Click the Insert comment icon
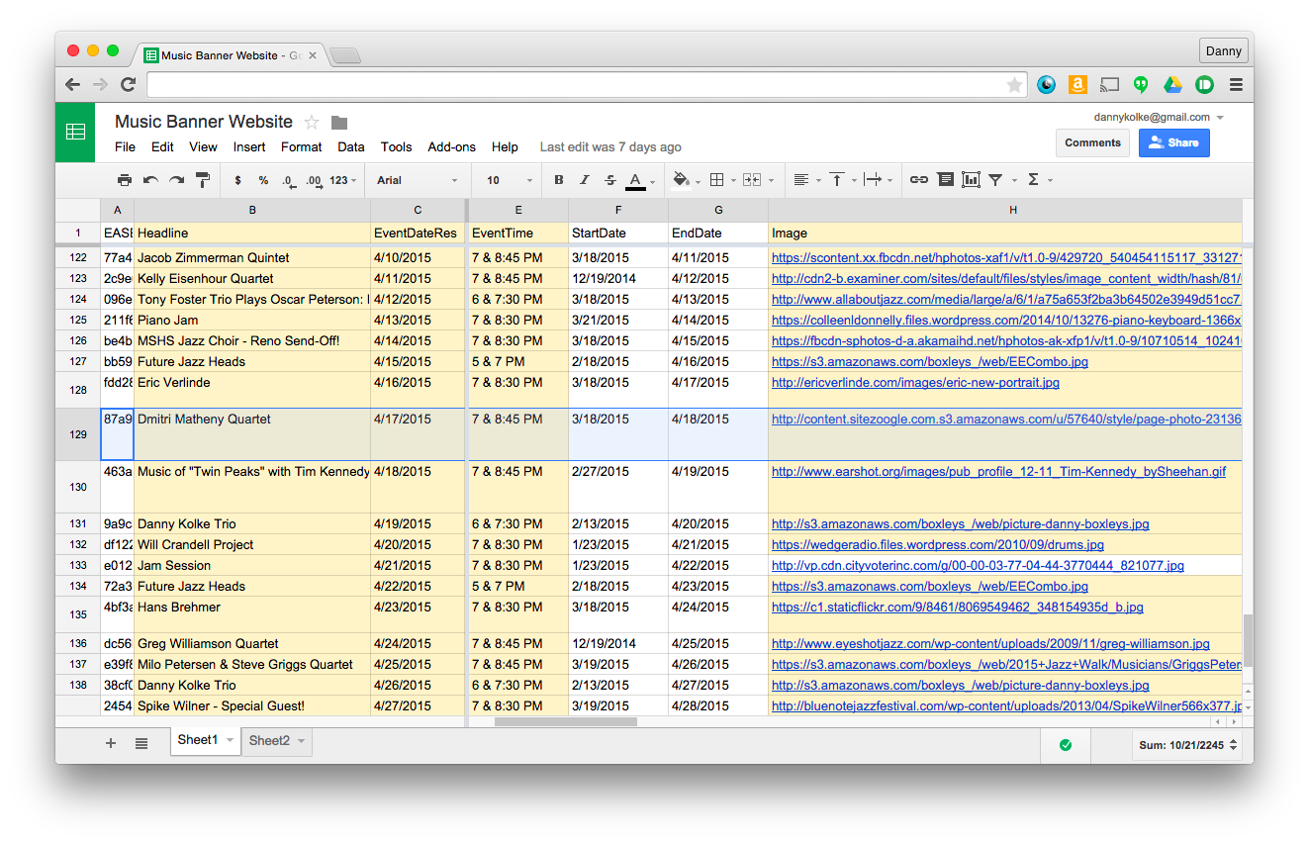Image resolution: width=1309 pixels, height=843 pixels. pyautogui.click(x=945, y=180)
